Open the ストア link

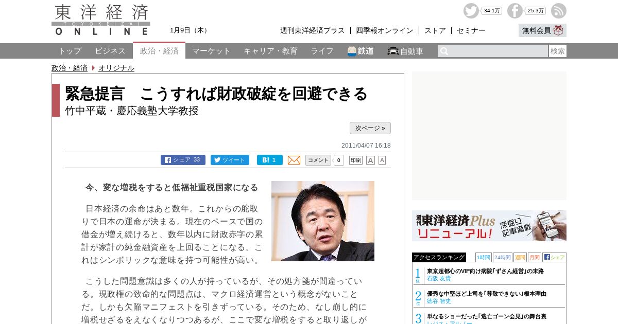coord(435,30)
